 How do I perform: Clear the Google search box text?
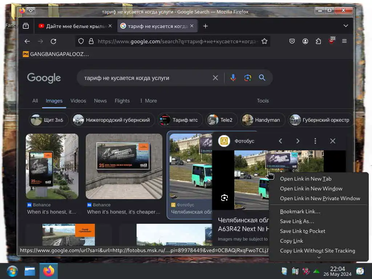pyautogui.click(x=215, y=78)
